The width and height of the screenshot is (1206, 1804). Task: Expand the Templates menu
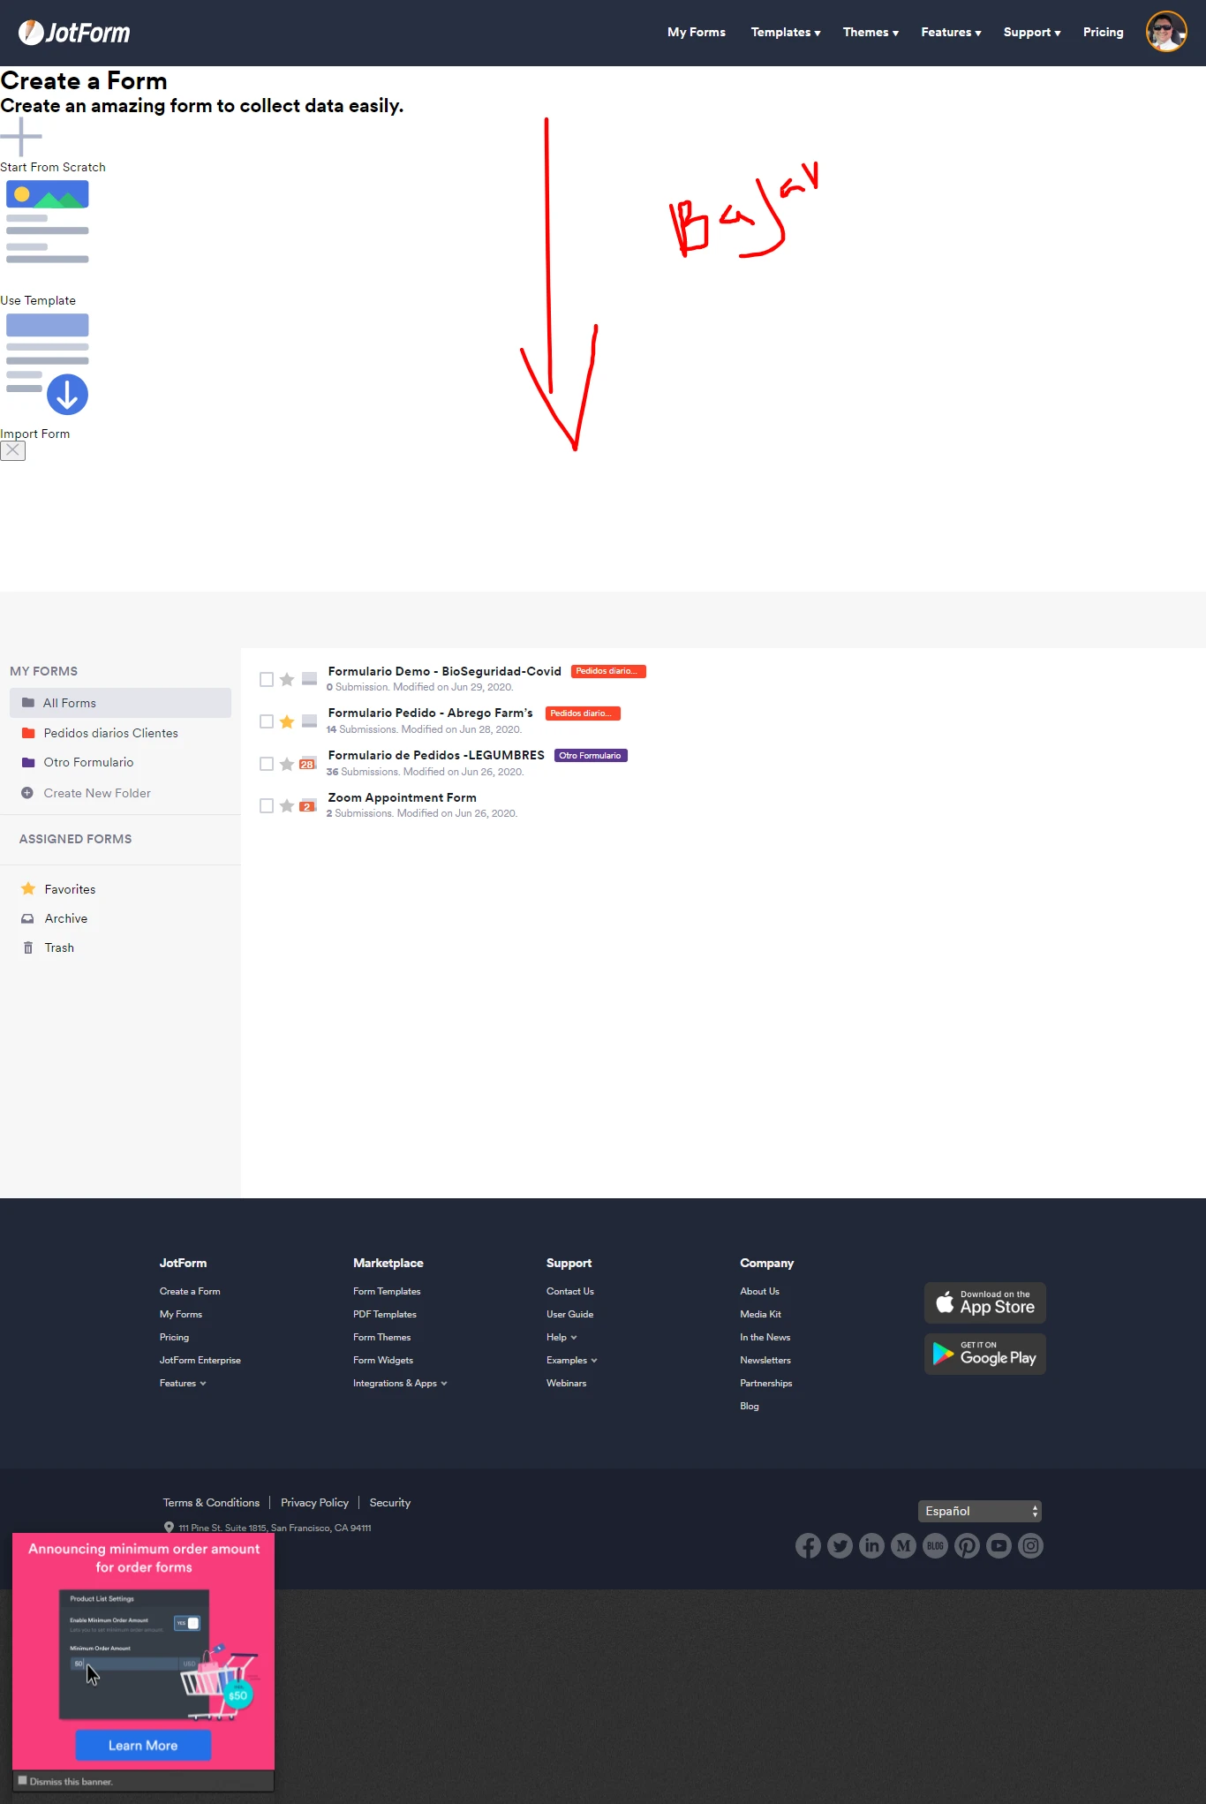pyautogui.click(x=786, y=32)
